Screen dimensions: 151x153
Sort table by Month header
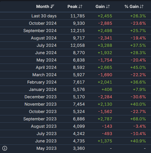43,6
